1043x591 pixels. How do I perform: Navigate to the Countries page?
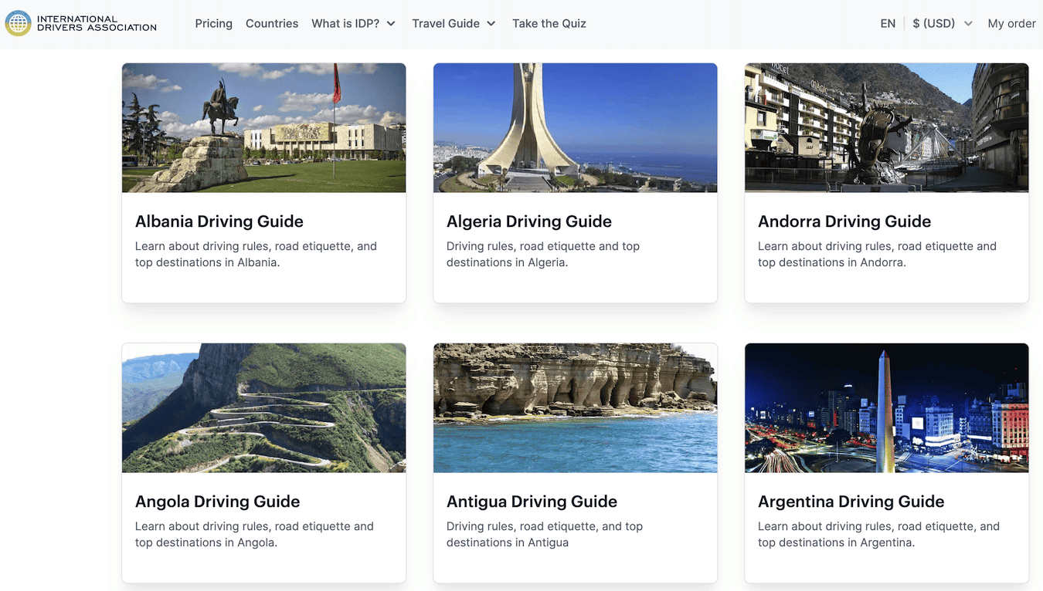coord(272,23)
